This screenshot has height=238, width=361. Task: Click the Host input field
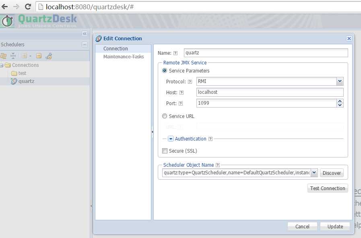[x=270, y=92]
